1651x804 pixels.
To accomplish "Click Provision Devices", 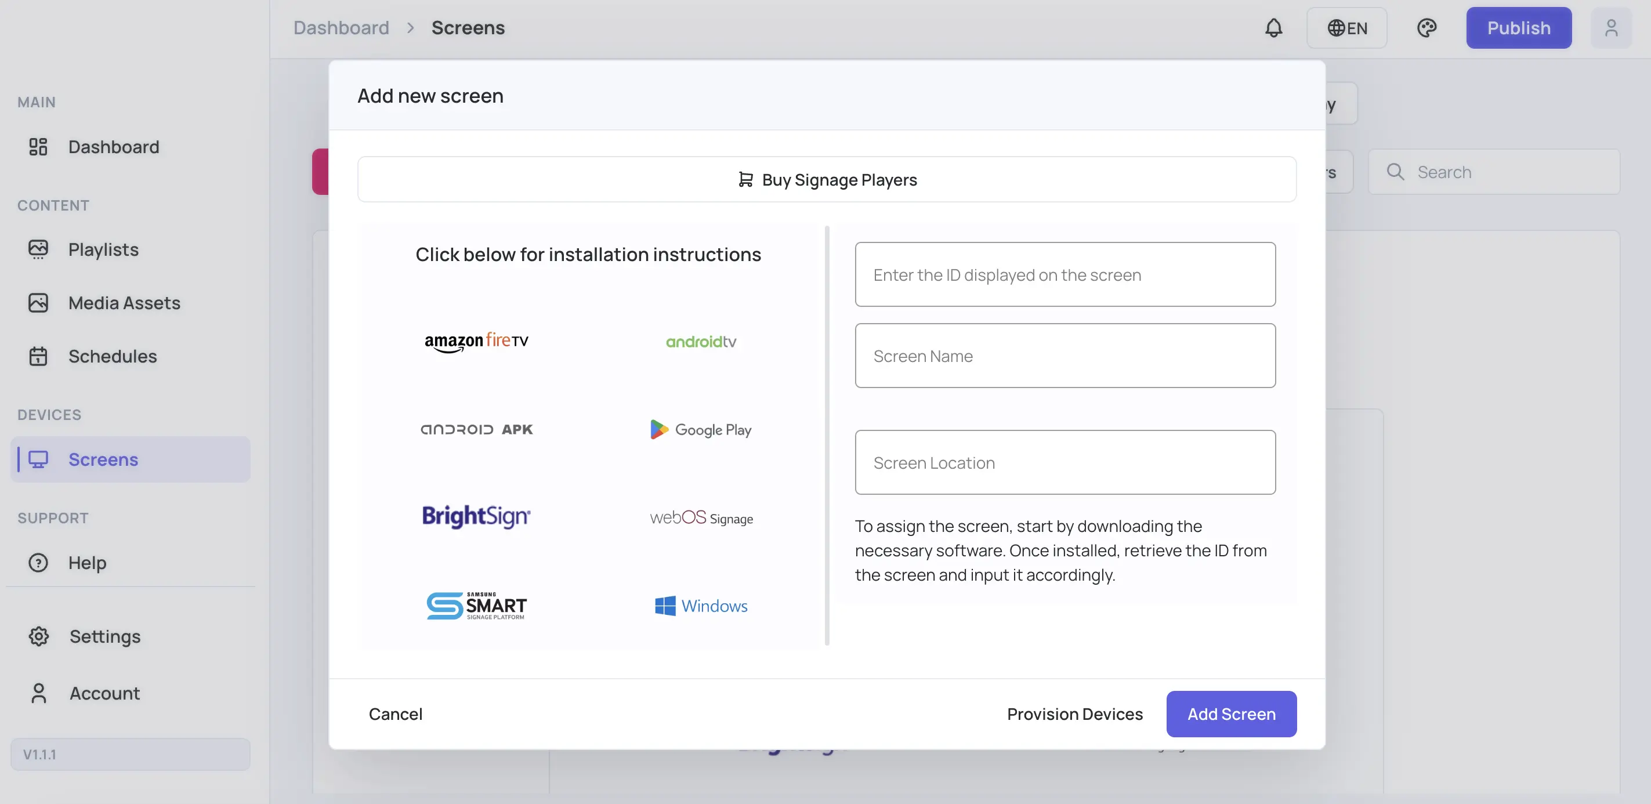I will click(1075, 714).
